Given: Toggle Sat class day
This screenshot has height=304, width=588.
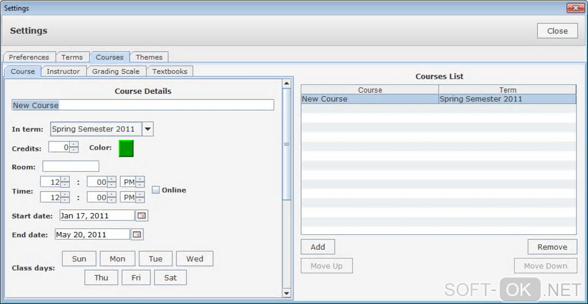Looking at the screenshot, I should pyautogui.click(x=170, y=278).
